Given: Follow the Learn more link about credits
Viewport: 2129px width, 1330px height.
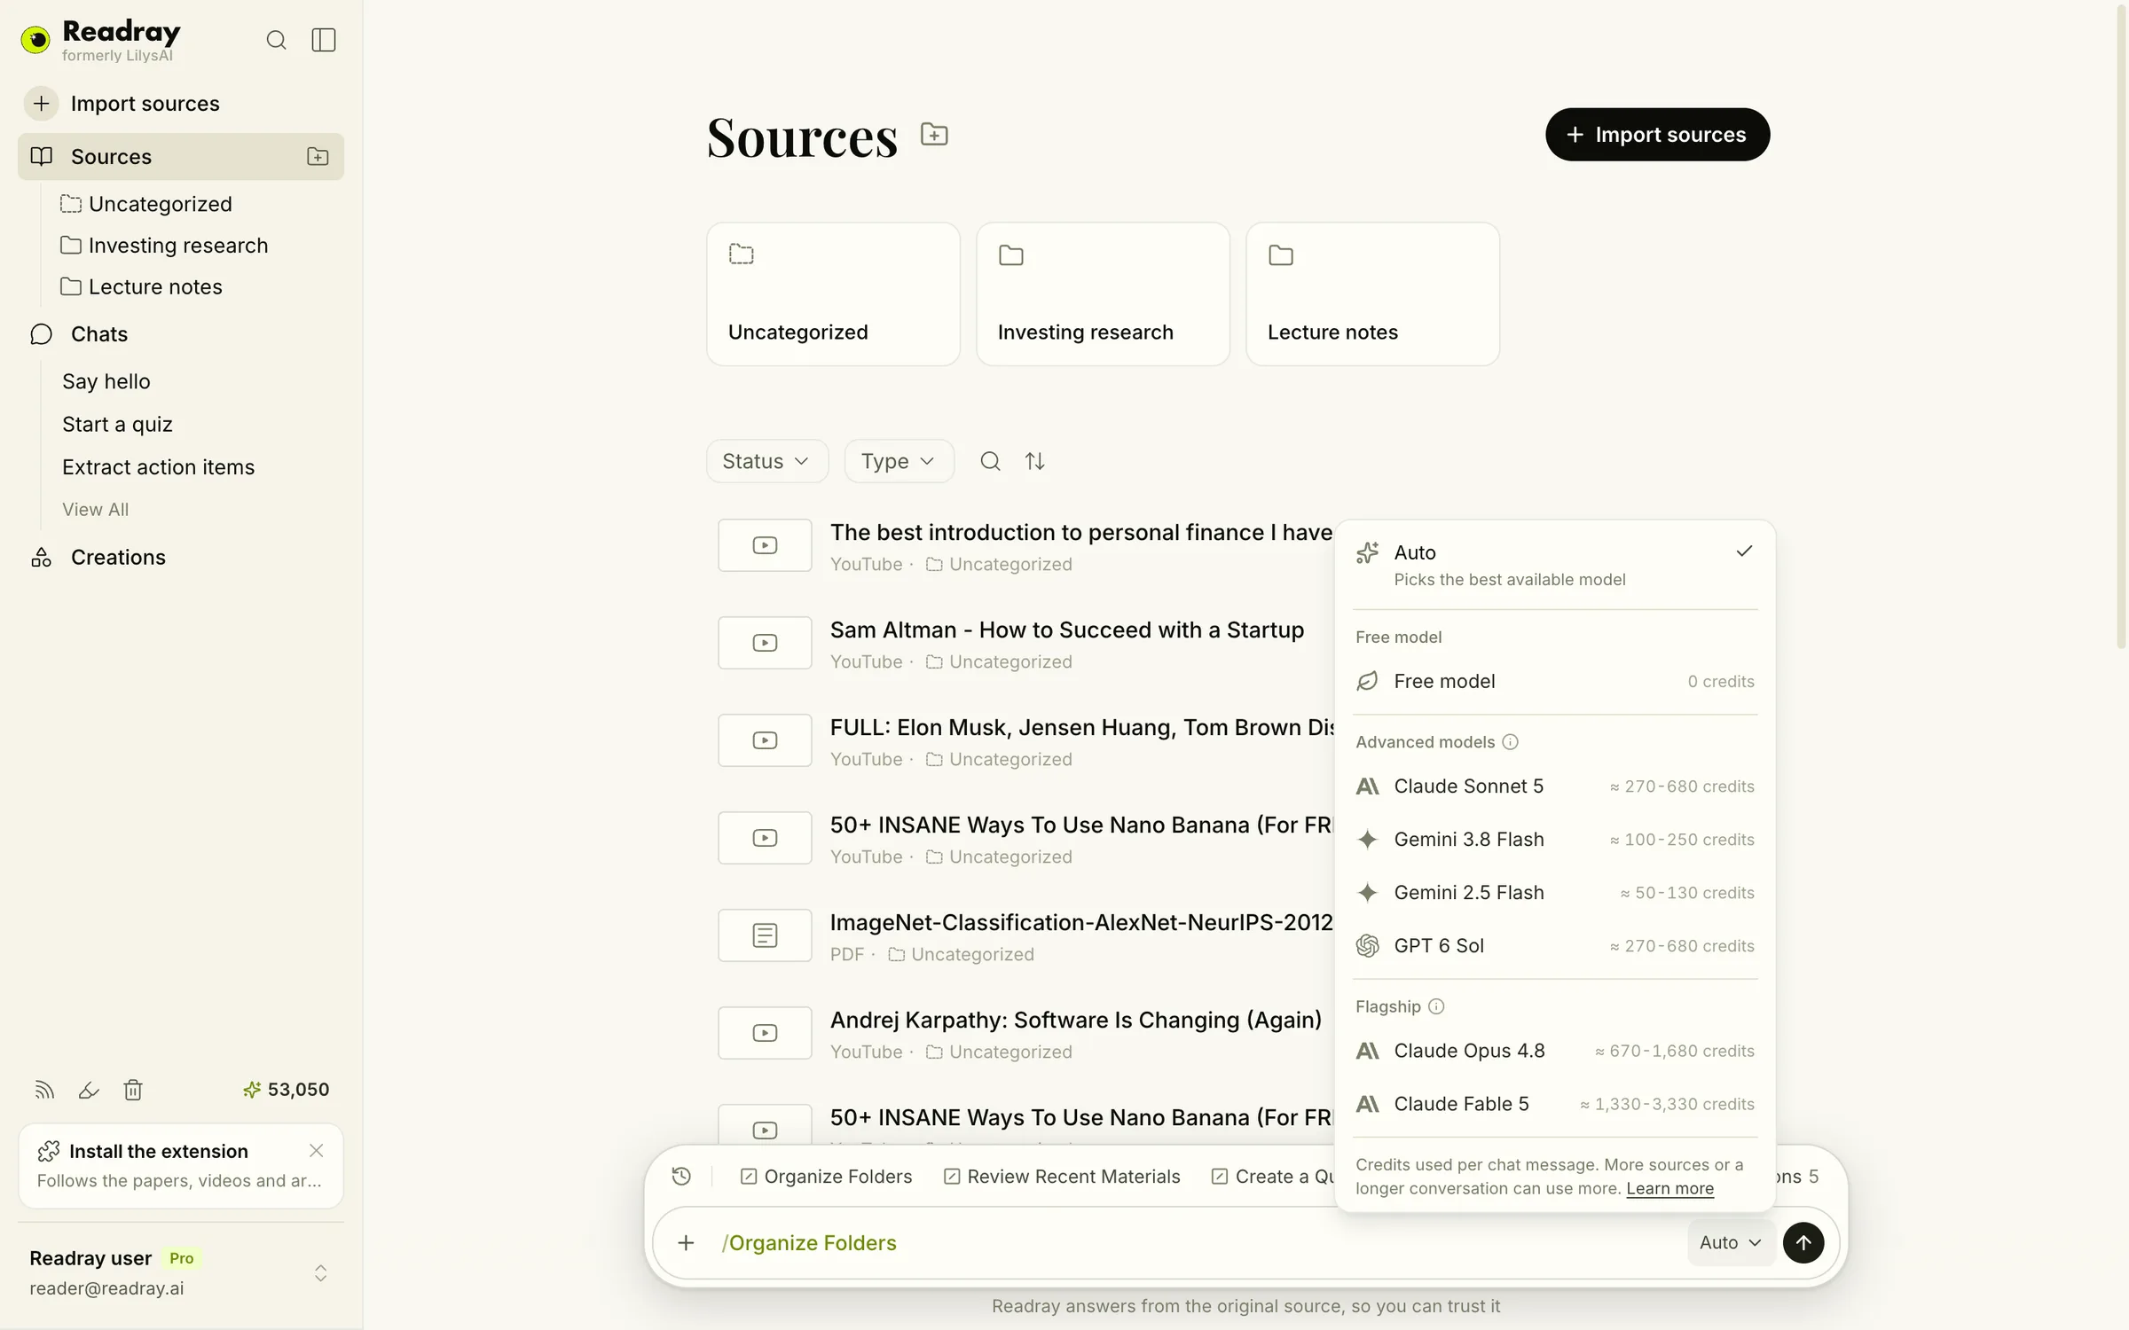Looking at the screenshot, I should pyautogui.click(x=1669, y=1188).
